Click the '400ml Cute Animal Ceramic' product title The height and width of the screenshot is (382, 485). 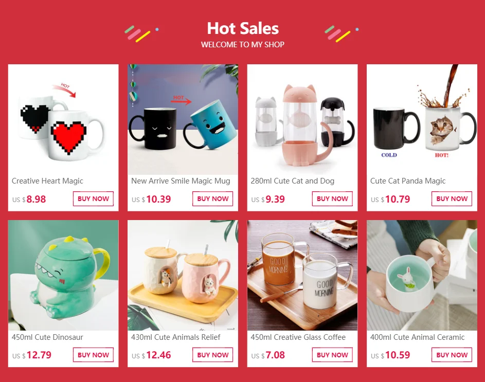[417, 337]
